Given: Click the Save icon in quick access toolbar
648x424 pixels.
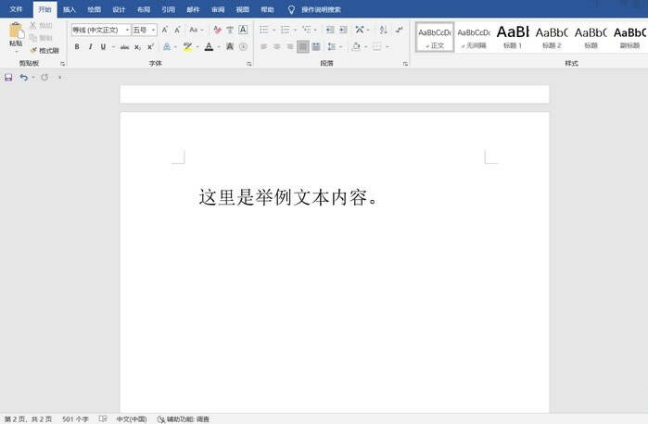Looking at the screenshot, I should pos(8,78).
